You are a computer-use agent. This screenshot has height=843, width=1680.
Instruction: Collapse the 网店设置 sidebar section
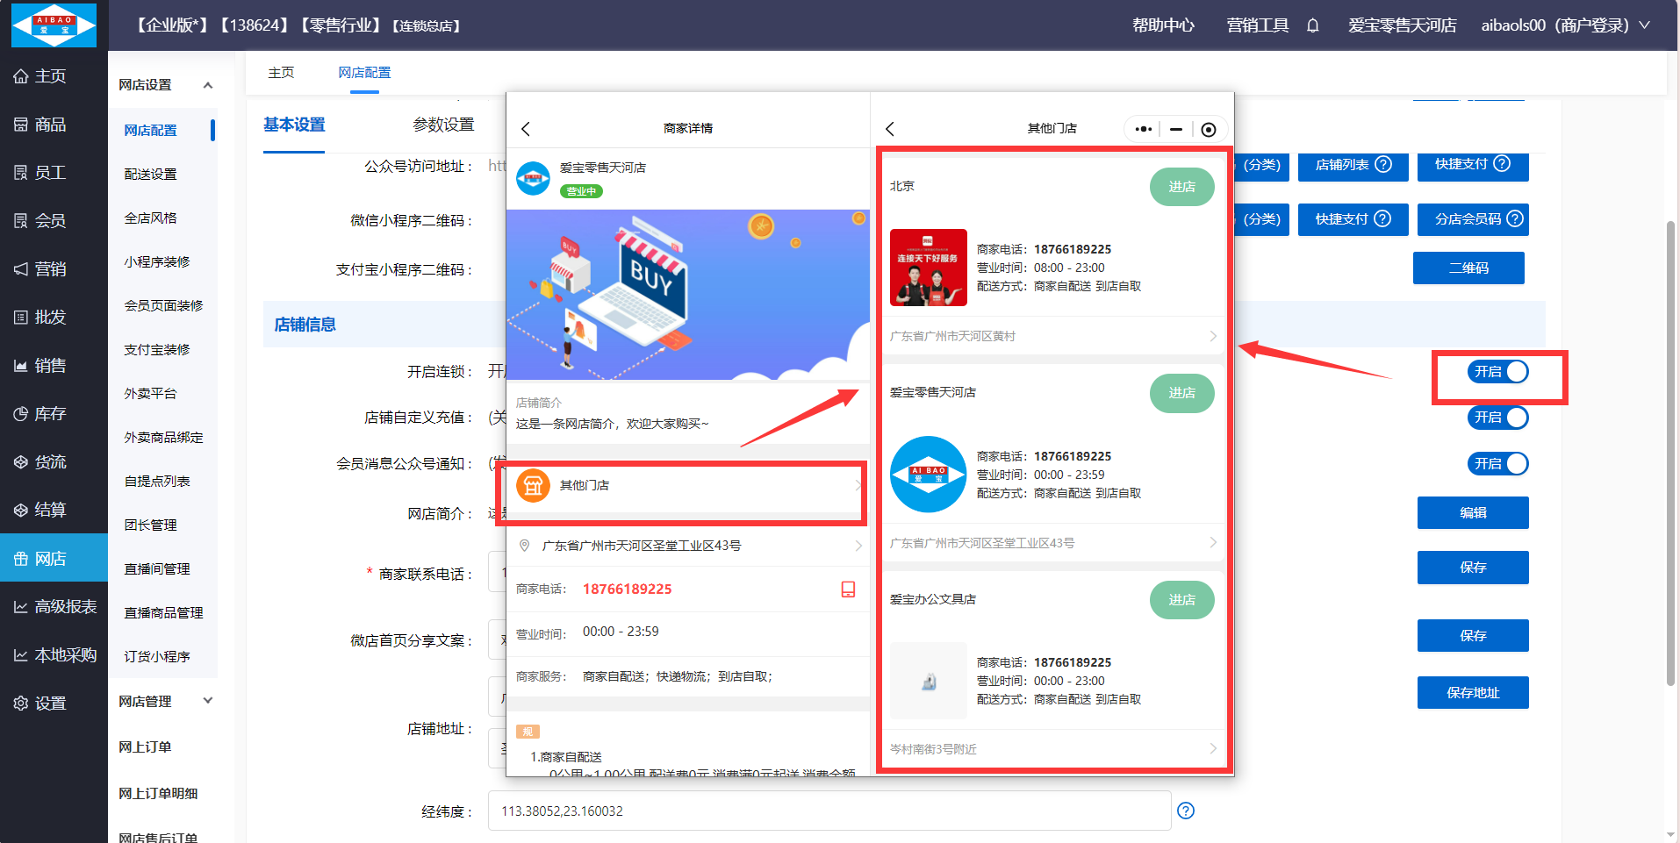[208, 85]
